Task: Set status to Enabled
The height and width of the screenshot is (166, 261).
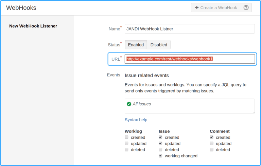Action: 136,45
